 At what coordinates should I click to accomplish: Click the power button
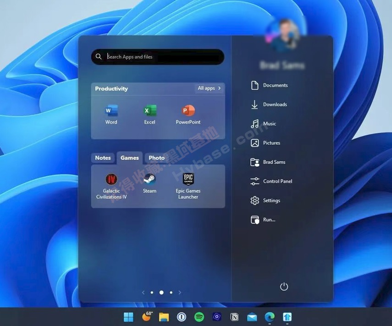284,286
